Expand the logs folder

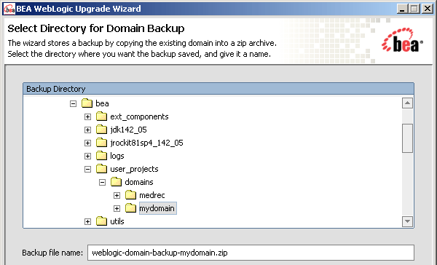(88, 156)
